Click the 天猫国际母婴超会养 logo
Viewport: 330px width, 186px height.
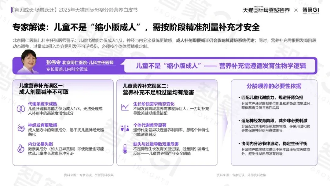point(266,10)
